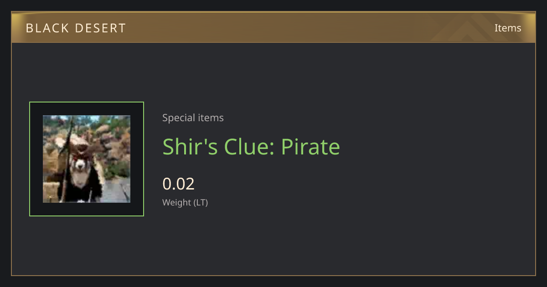Click the Special items category label
The width and height of the screenshot is (547, 287).
193,118
